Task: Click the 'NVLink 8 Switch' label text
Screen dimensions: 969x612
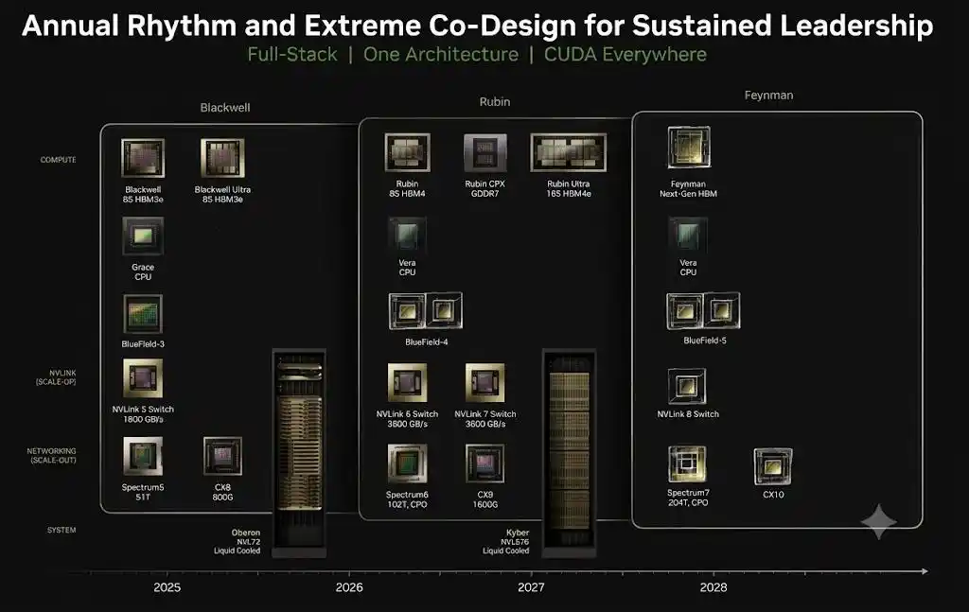Action: (688, 414)
